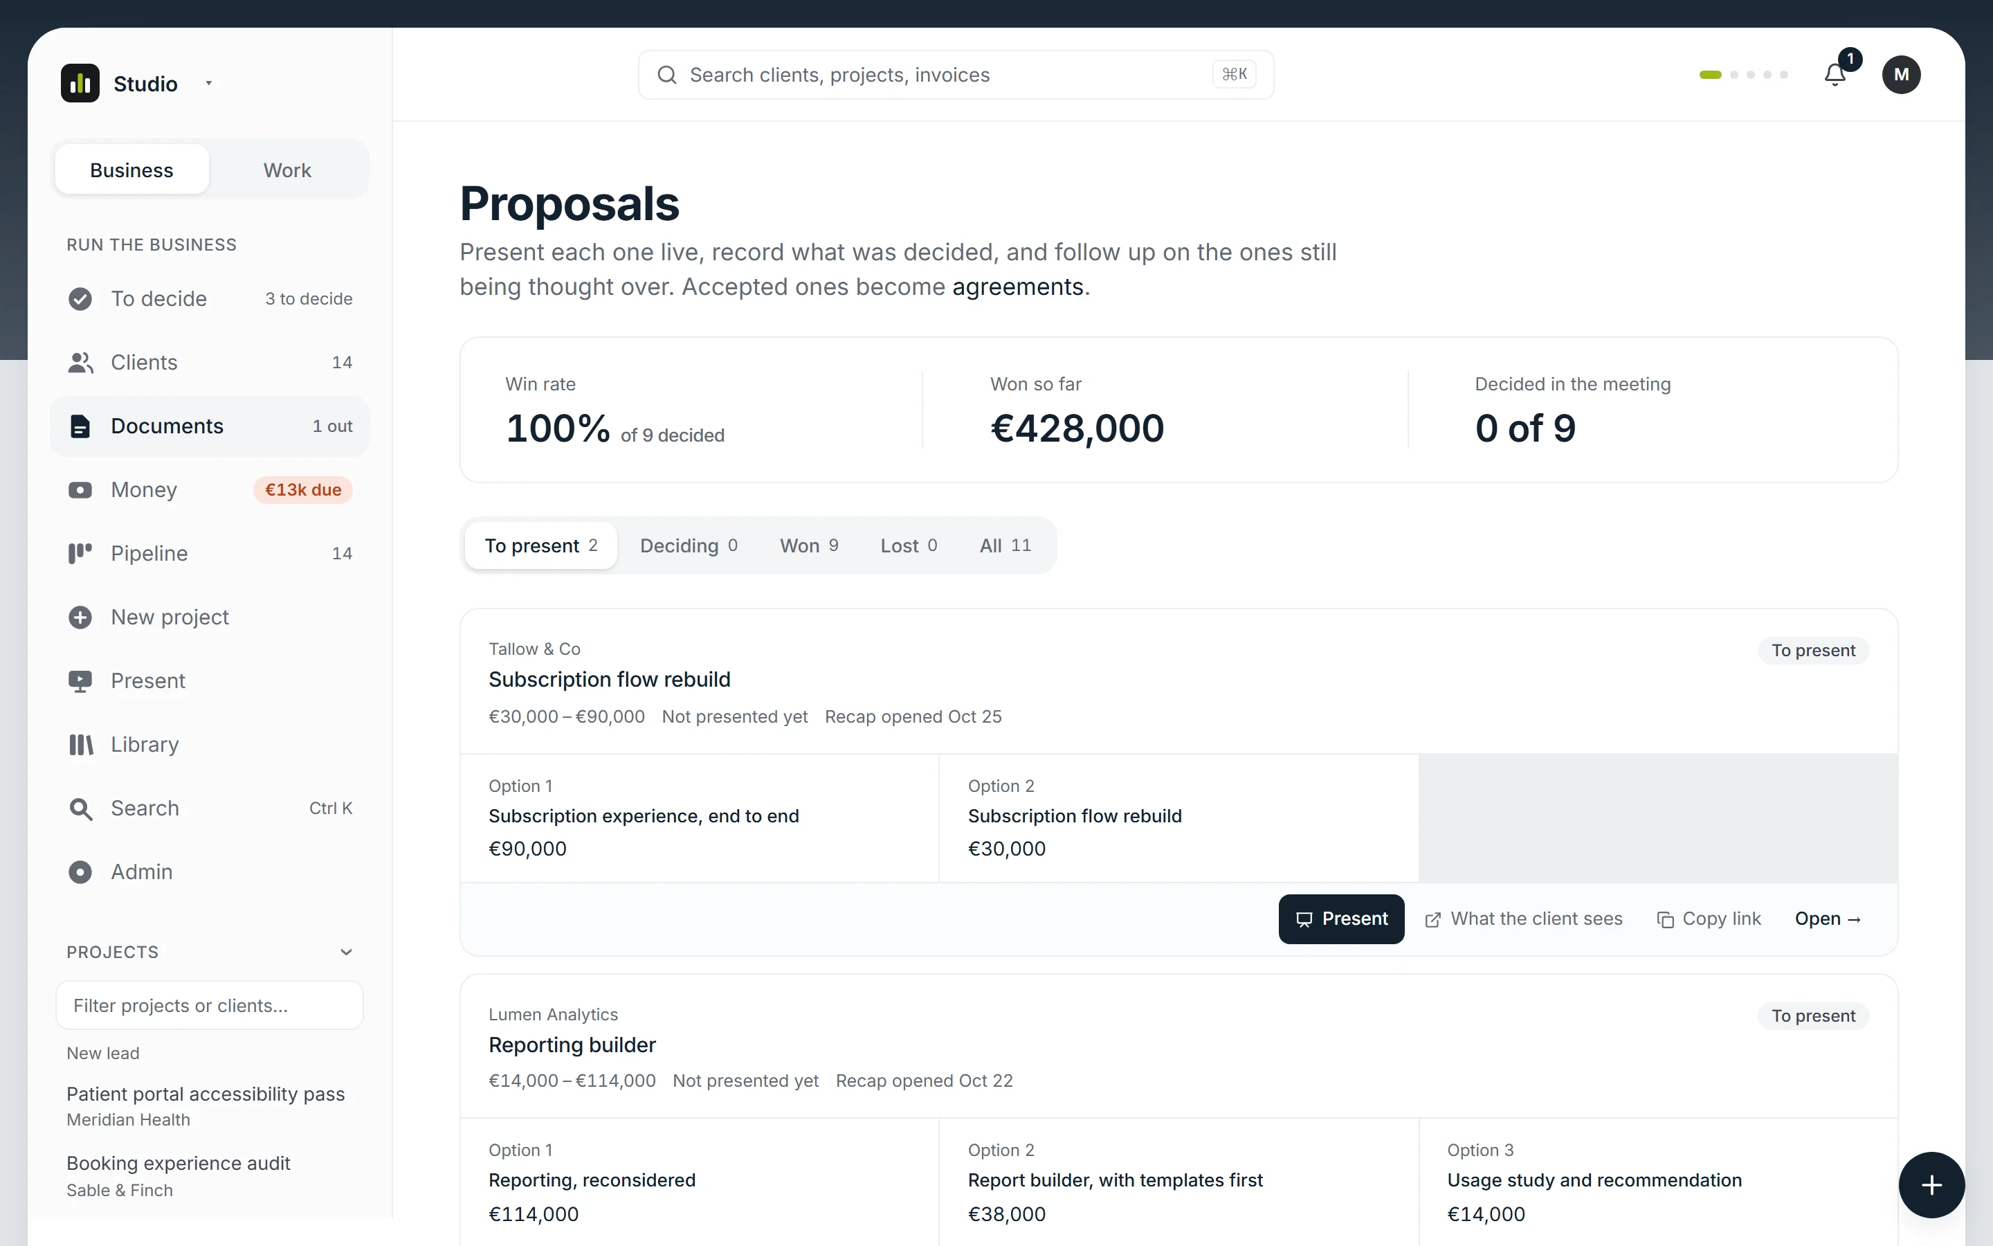Click the Admin gear icon
The width and height of the screenshot is (1993, 1246).
pyautogui.click(x=80, y=872)
